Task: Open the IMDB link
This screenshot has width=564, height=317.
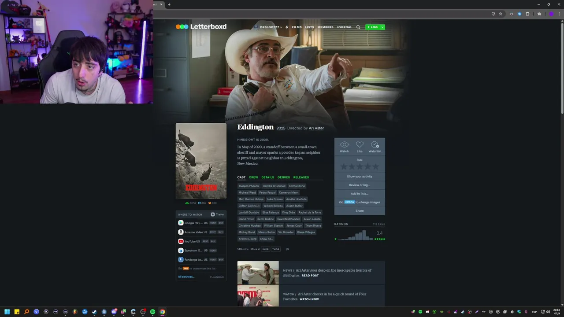Action: tap(265, 249)
